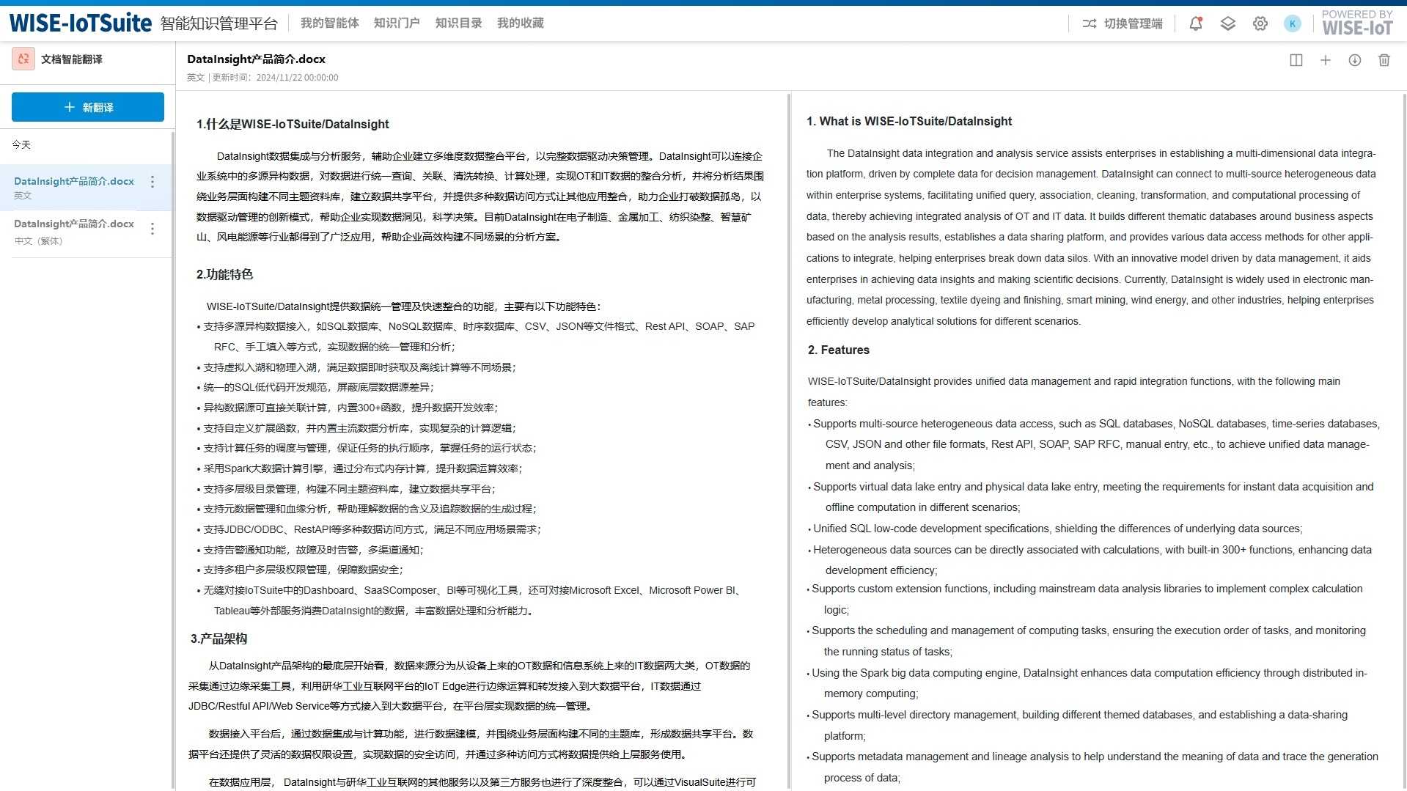The height and width of the screenshot is (791, 1407).
Task: Expand the 今天 history group
Action: [22, 144]
